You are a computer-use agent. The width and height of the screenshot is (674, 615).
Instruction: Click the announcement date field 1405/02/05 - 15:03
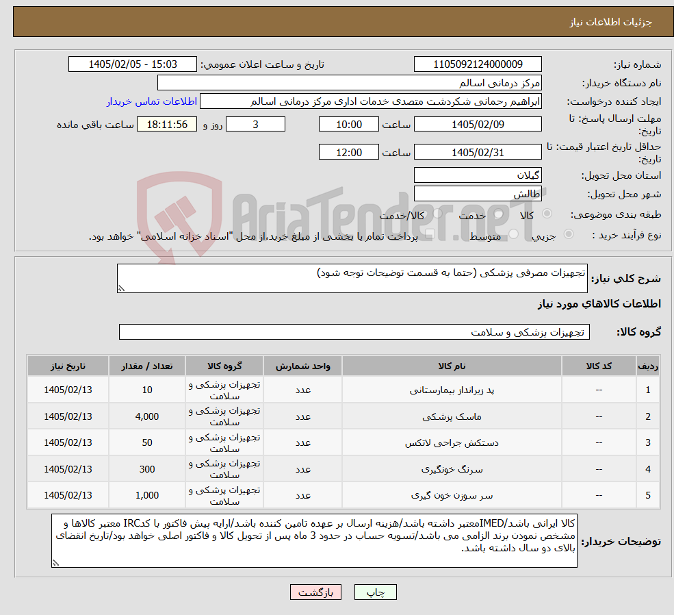pyautogui.click(x=132, y=64)
